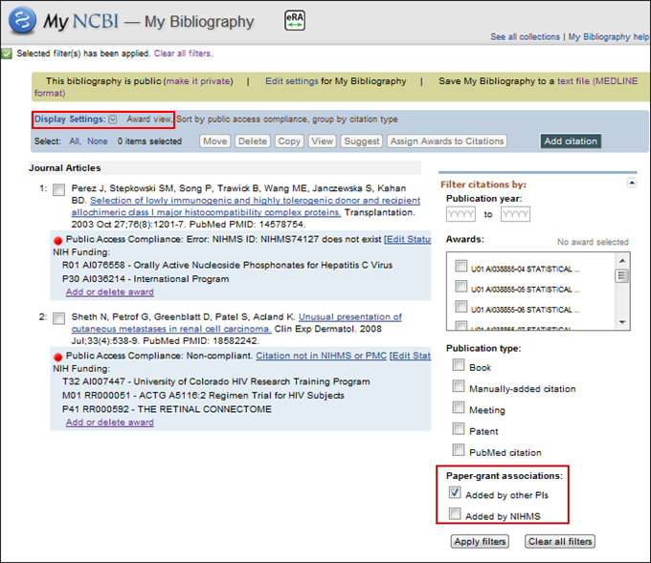This screenshot has height=563, width=651.
Task: Open Edit settings for My Bibliography
Action: (292, 81)
